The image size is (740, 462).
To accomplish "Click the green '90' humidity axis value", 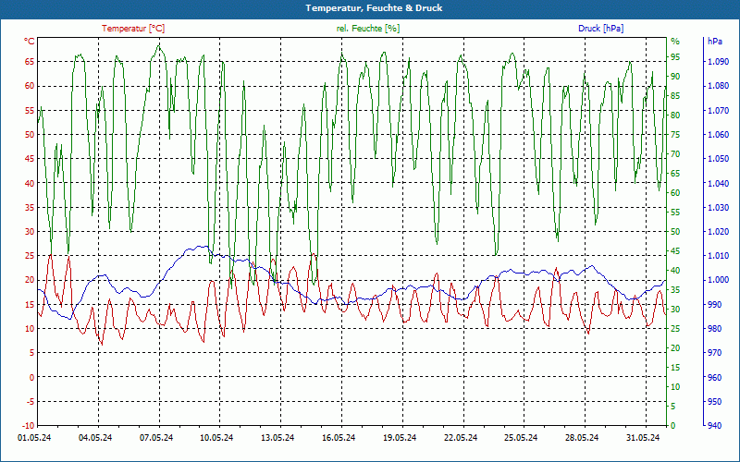I will [x=675, y=77].
